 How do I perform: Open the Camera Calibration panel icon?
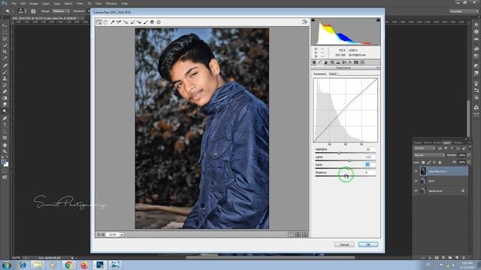pos(356,62)
